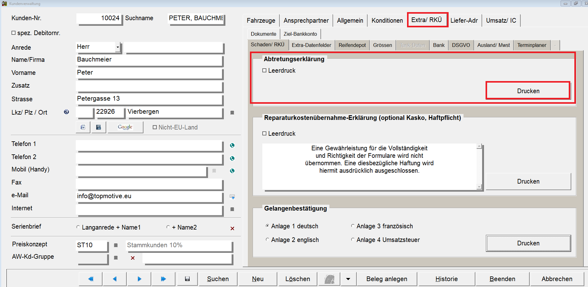Open Preiskonzept selection list icon

pos(116,245)
